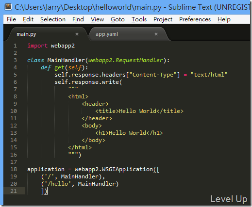Click the 'def' keyword on line 4

pos(46,67)
